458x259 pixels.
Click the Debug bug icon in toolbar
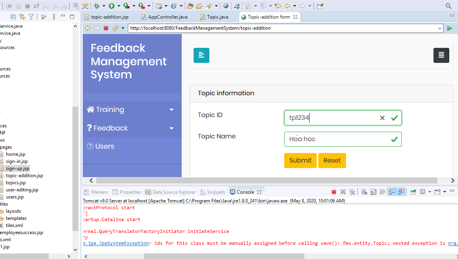coord(97,6)
